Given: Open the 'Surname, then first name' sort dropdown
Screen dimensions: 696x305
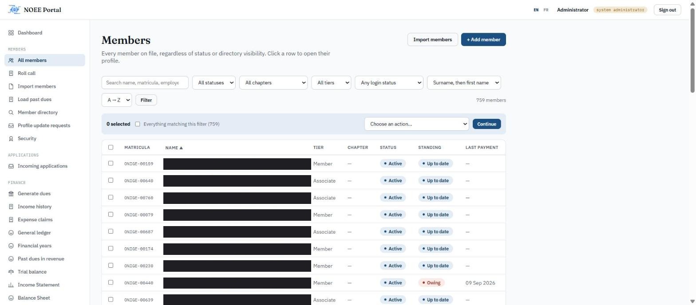Looking at the screenshot, I should coord(464,82).
